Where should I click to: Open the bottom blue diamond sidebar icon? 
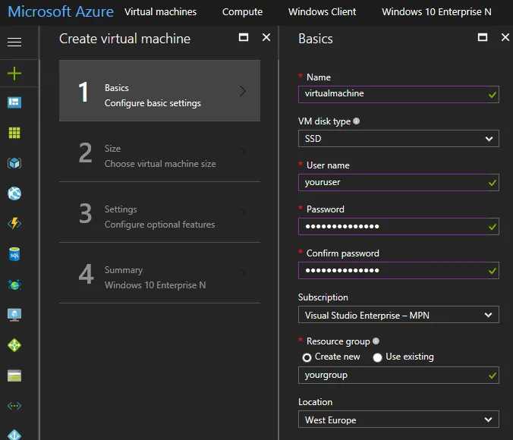14,435
